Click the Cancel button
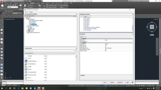161x90 pixels. click(x=112, y=82)
